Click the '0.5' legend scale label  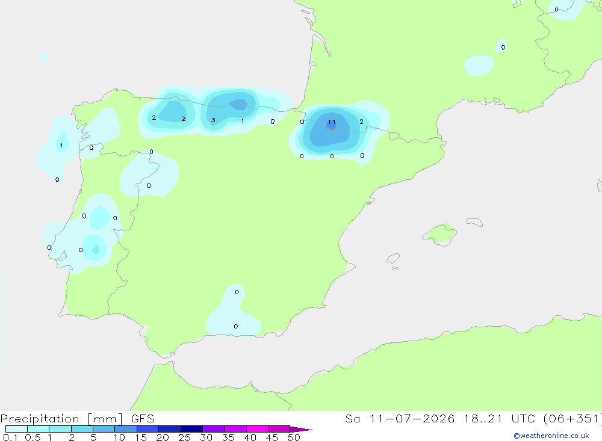(33, 437)
